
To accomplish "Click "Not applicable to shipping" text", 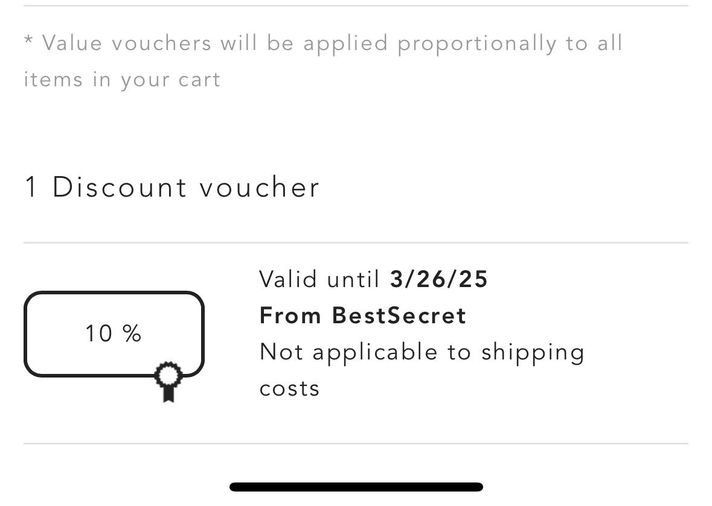I will 422,352.
